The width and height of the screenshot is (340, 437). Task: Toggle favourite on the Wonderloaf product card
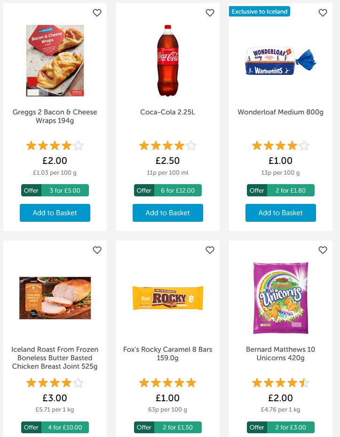323,13
